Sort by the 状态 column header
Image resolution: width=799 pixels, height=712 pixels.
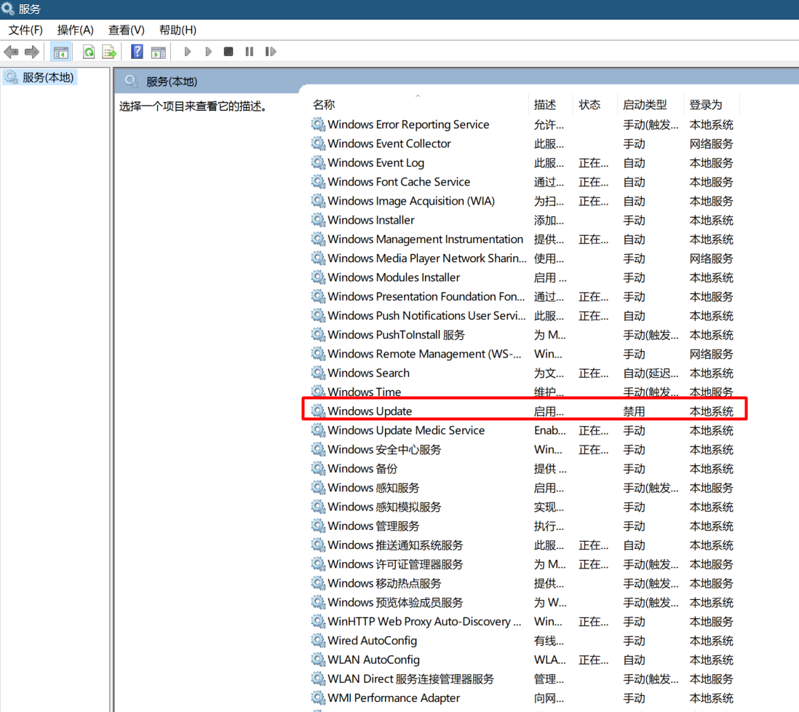pos(589,105)
